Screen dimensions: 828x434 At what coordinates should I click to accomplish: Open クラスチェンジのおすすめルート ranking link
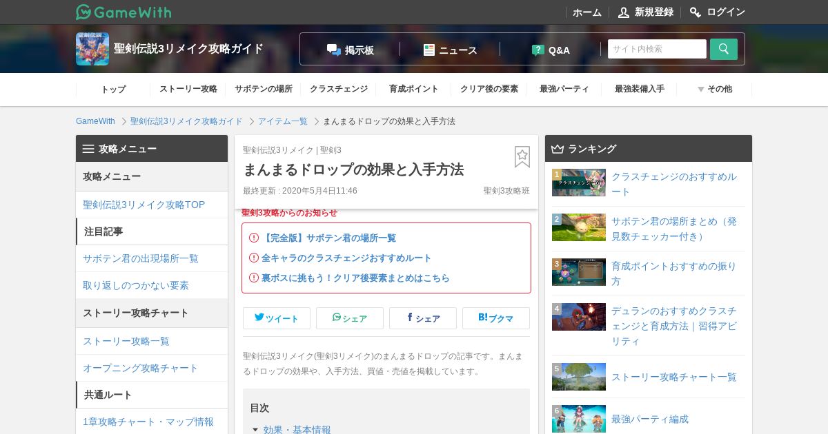click(x=674, y=184)
